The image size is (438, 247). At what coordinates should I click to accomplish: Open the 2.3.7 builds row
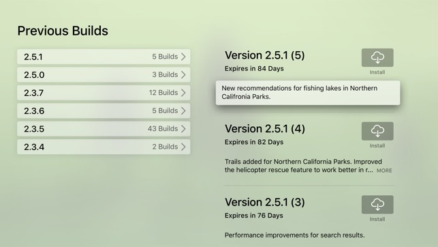[104, 93]
